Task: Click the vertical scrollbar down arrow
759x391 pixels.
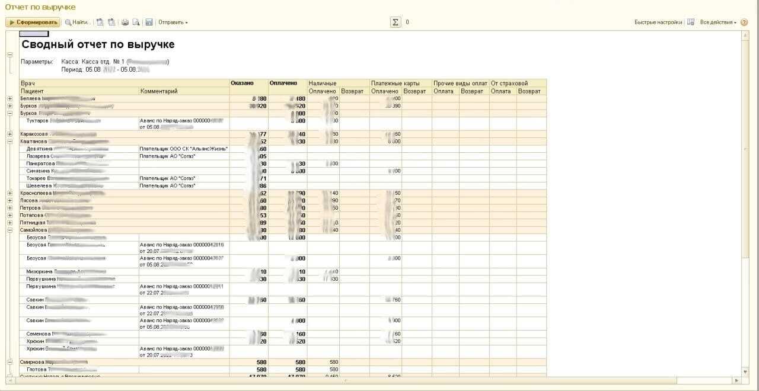Action: (x=745, y=371)
